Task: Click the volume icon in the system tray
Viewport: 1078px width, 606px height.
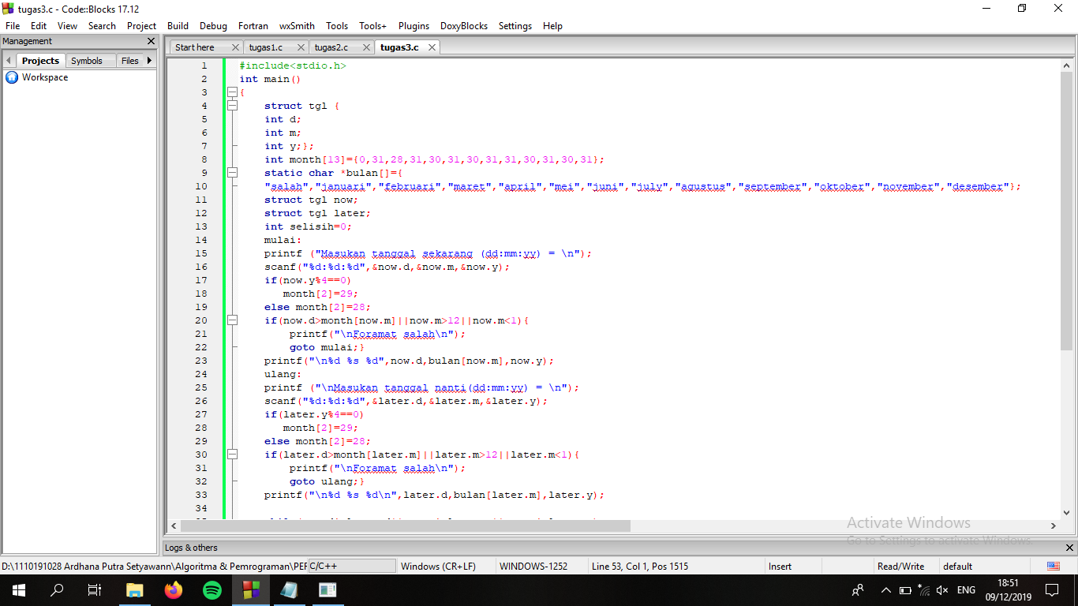Action: pyautogui.click(x=942, y=590)
